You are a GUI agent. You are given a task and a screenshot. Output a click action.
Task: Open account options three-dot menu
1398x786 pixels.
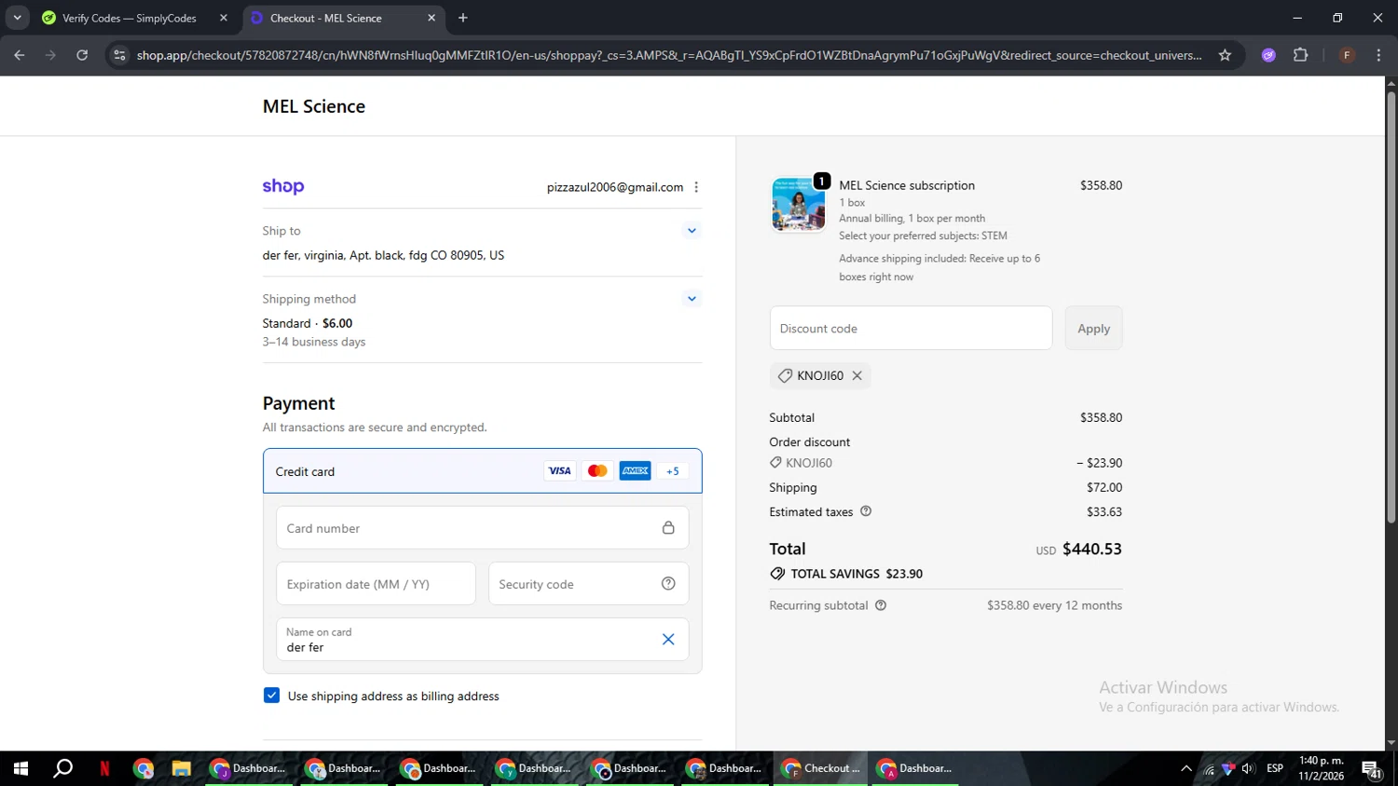tap(696, 187)
